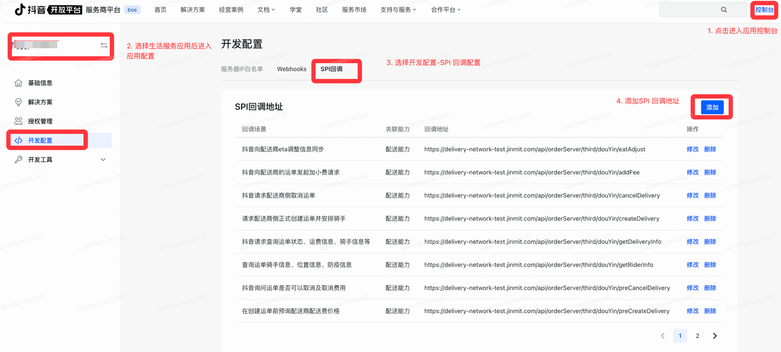
Task: Go to next page arrow
Action: pyautogui.click(x=715, y=336)
